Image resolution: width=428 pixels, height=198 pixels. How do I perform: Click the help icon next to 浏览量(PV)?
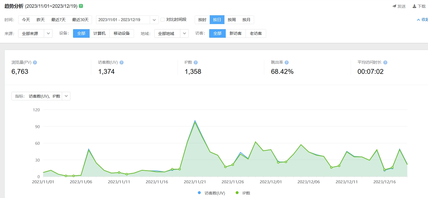click(x=35, y=62)
